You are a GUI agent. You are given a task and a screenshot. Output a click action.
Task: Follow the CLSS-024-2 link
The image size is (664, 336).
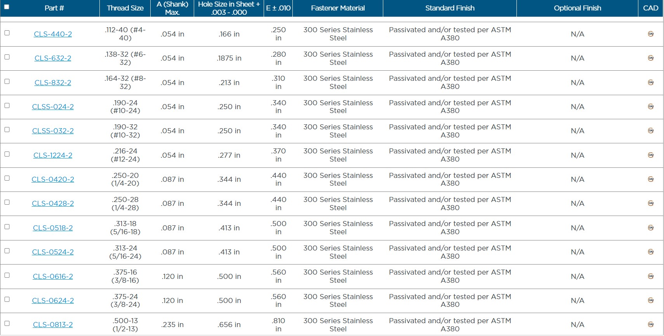point(53,106)
